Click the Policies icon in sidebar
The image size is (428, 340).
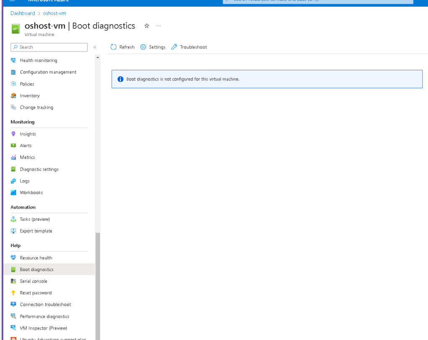point(13,84)
